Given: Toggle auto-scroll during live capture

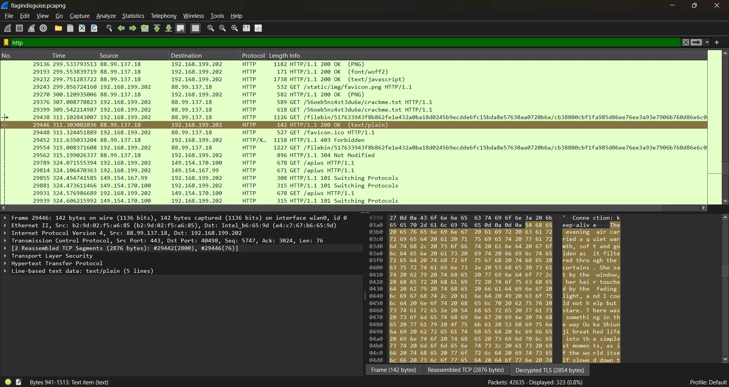Looking at the screenshot, I should point(181,28).
